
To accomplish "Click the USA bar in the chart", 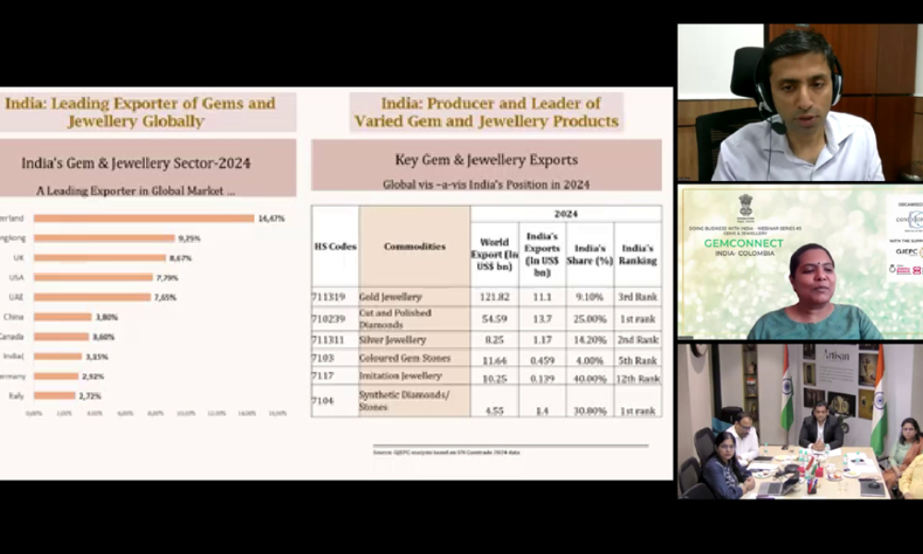I will point(93,277).
